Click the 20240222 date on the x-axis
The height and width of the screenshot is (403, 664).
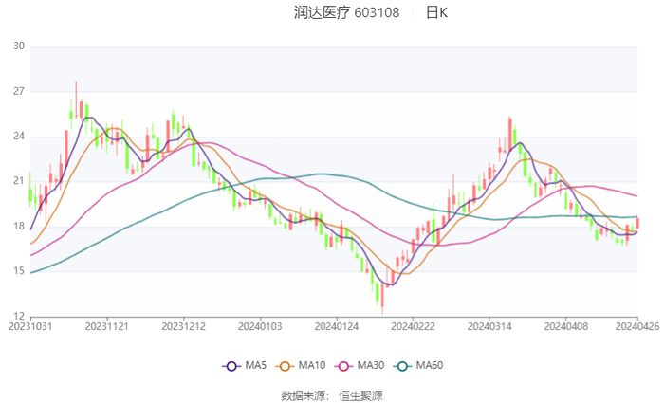point(413,326)
